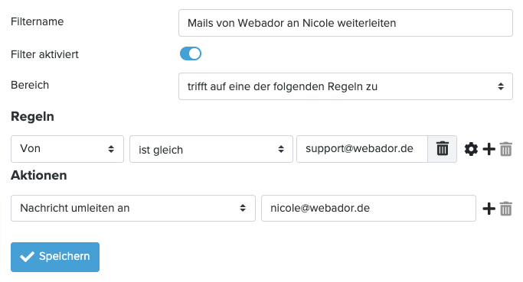
Task: Click the Regeln section heading
Action: [x=32, y=116]
